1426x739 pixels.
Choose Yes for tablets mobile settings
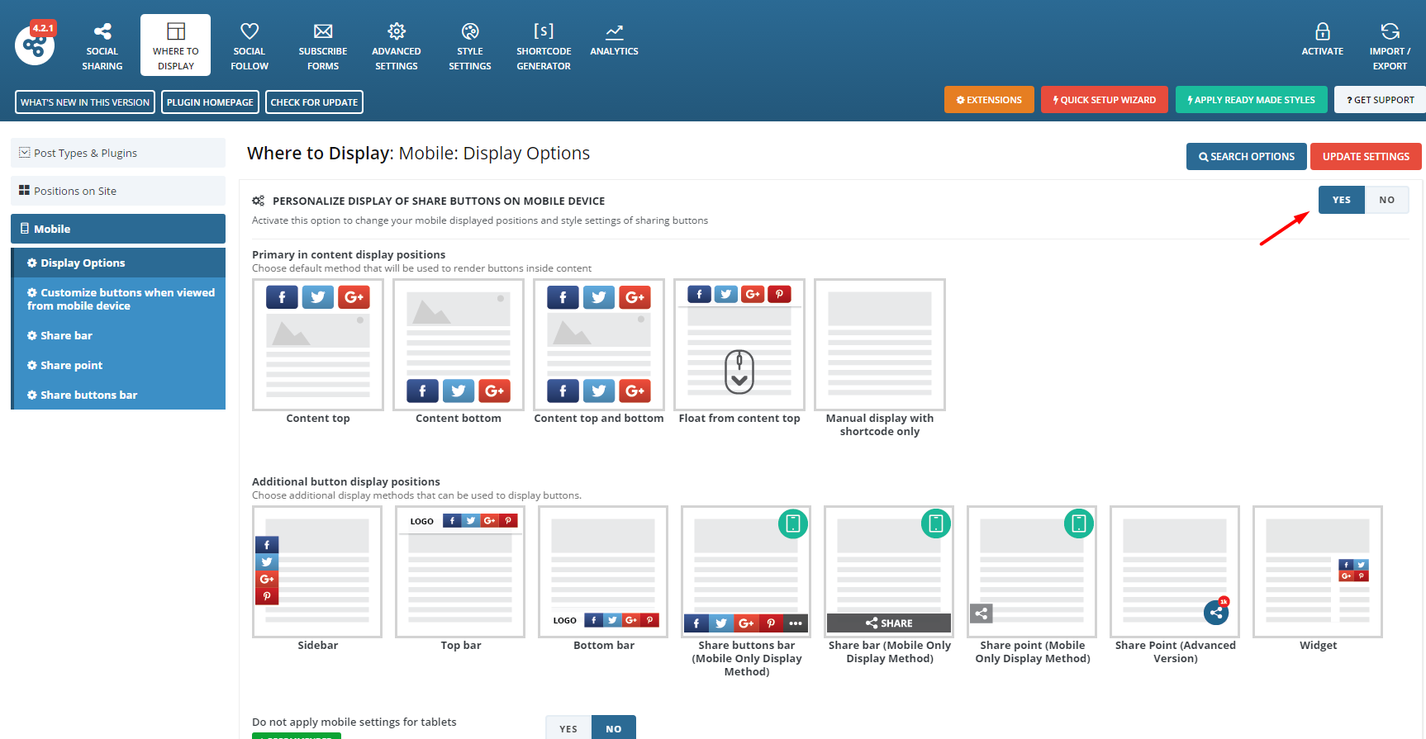click(568, 728)
